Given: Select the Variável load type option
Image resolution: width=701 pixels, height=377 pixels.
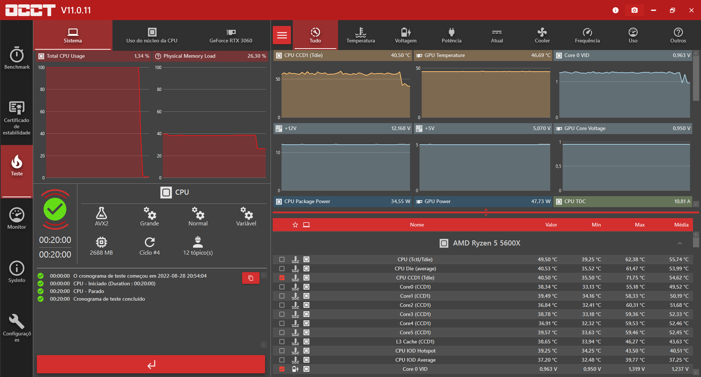Looking at the screenshot, I should tap(246, 217).
